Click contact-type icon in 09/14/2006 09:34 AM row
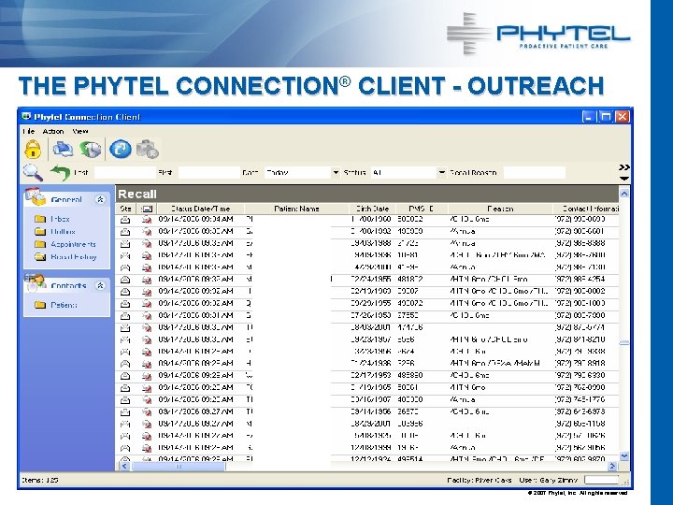The width and height of the screenshot is (673, 505). point(147,220)
